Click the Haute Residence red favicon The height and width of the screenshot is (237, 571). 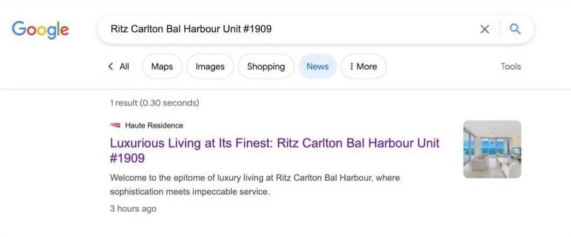(x=115, y=125)
